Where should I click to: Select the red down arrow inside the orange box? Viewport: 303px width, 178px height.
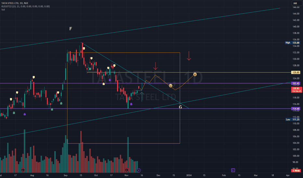pos(155,66)
